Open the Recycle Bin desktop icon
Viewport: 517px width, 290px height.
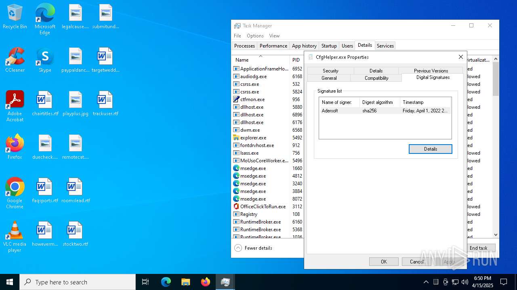pyautogui.click(x=15, y=17)
